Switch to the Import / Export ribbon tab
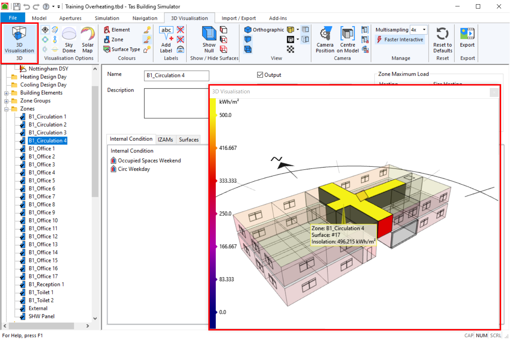The height and width of the screenshot is (339, 510). tap(238, 18)
